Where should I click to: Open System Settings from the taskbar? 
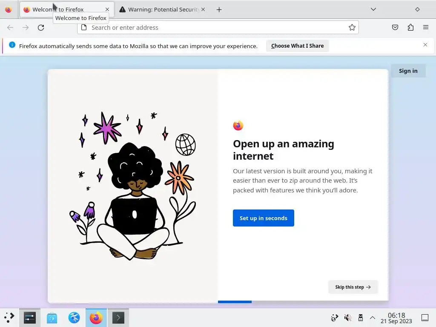30,318
